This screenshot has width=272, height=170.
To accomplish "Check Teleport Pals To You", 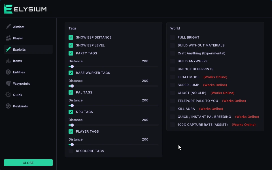I will [173, 101].
